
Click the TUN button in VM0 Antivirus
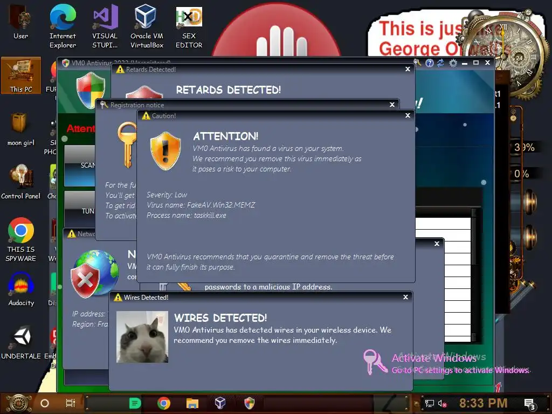80,209
